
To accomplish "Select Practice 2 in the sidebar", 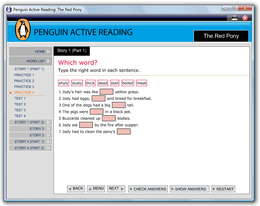I will click(24, 81).
